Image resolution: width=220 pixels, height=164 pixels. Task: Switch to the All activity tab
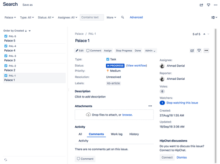point(80,134)
